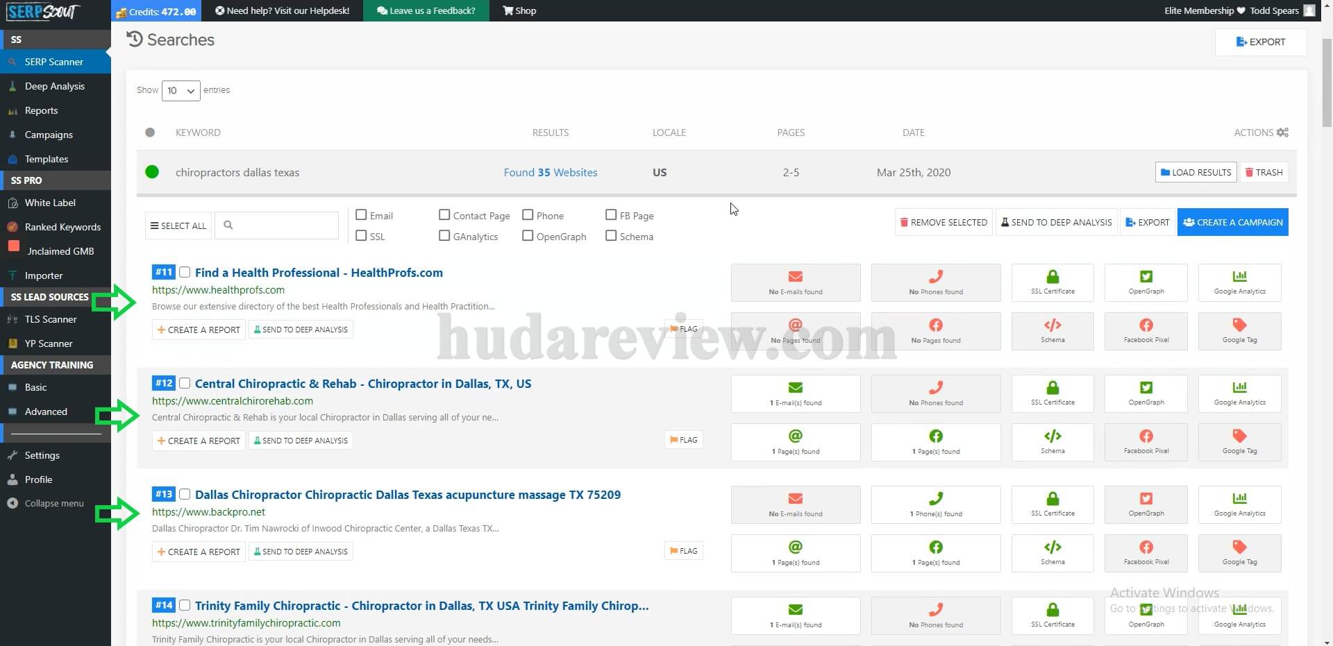Open the Show entries dropdown
This screenshot has width=1333, height=646.
click(x=181, y=90)
